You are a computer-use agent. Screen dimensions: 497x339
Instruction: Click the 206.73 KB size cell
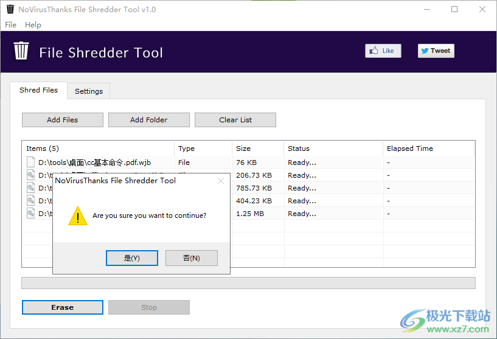pos(254,175)
